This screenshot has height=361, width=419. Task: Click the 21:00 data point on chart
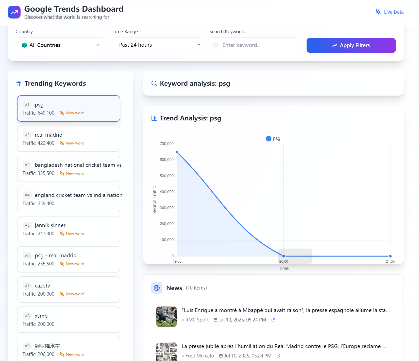pyautogui.click(x=390, y=256)
